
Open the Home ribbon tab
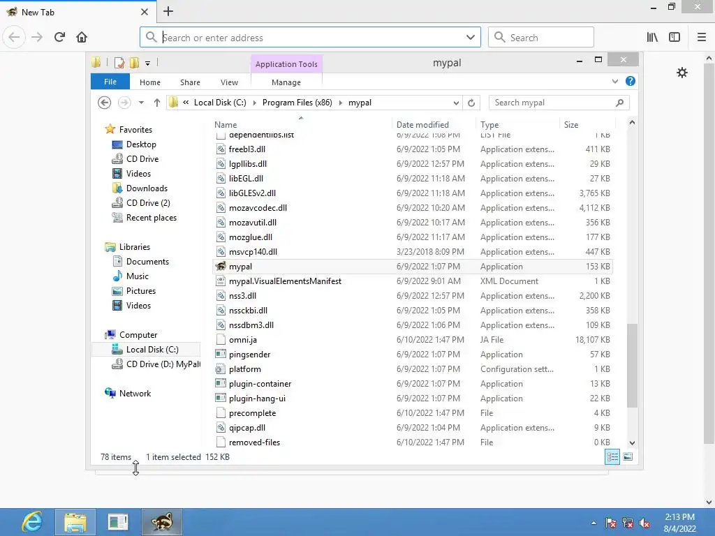click(150, 82)
